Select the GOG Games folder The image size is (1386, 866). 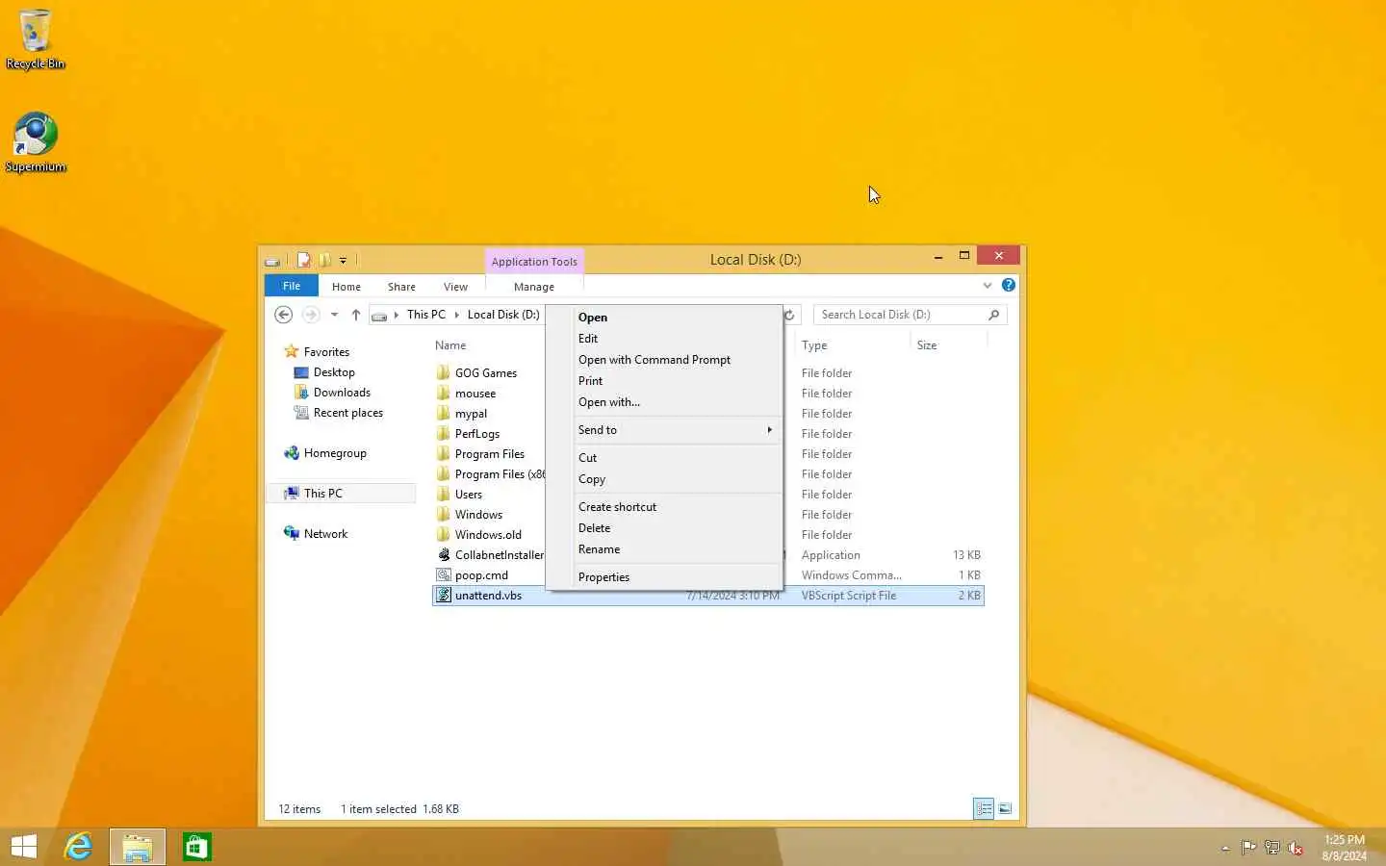tap(486, 373)
